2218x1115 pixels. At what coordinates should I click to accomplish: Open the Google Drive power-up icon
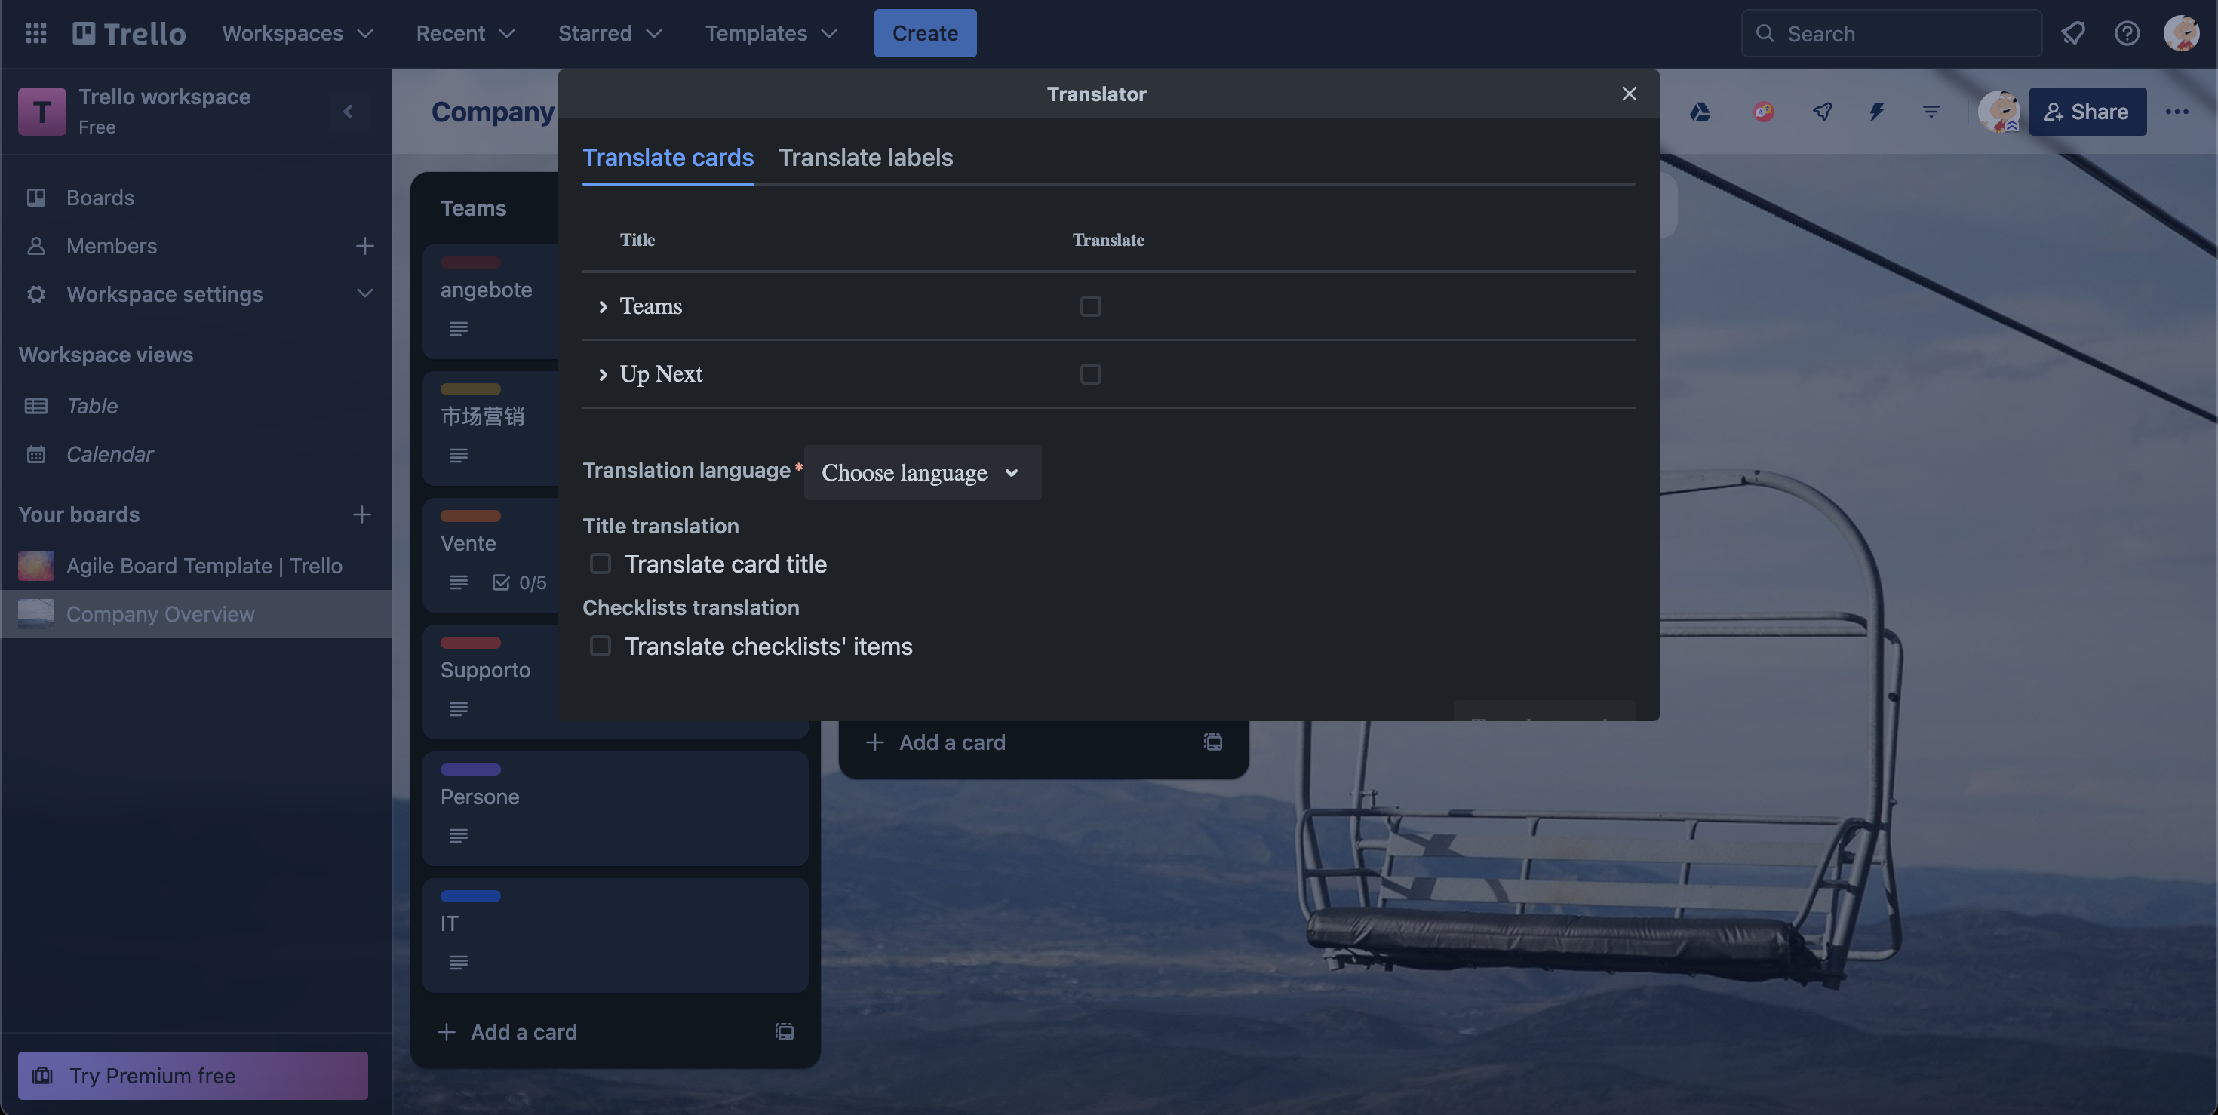click(x=1700, y=112)
